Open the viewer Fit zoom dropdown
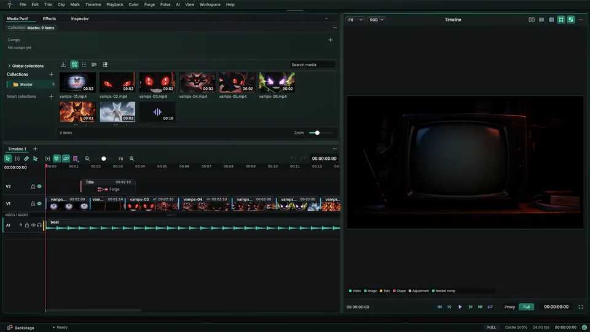Screen dimensions: 590x332 [355, 20]
